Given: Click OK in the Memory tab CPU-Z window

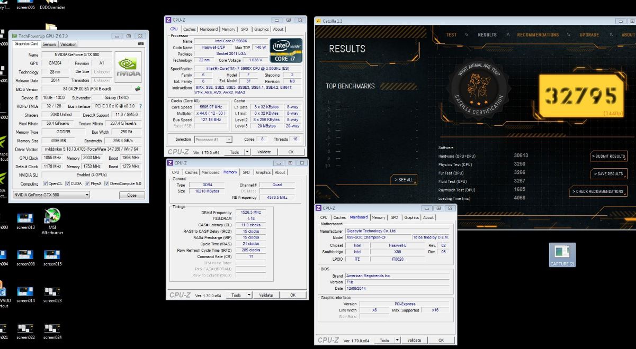Looking at the screenshot, I should (293, 295).
